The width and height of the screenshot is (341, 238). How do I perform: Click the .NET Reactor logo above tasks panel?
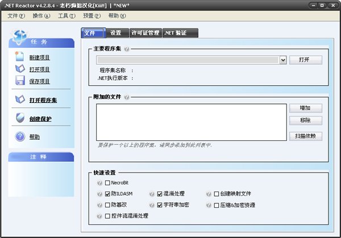click(x=19, y=36)
